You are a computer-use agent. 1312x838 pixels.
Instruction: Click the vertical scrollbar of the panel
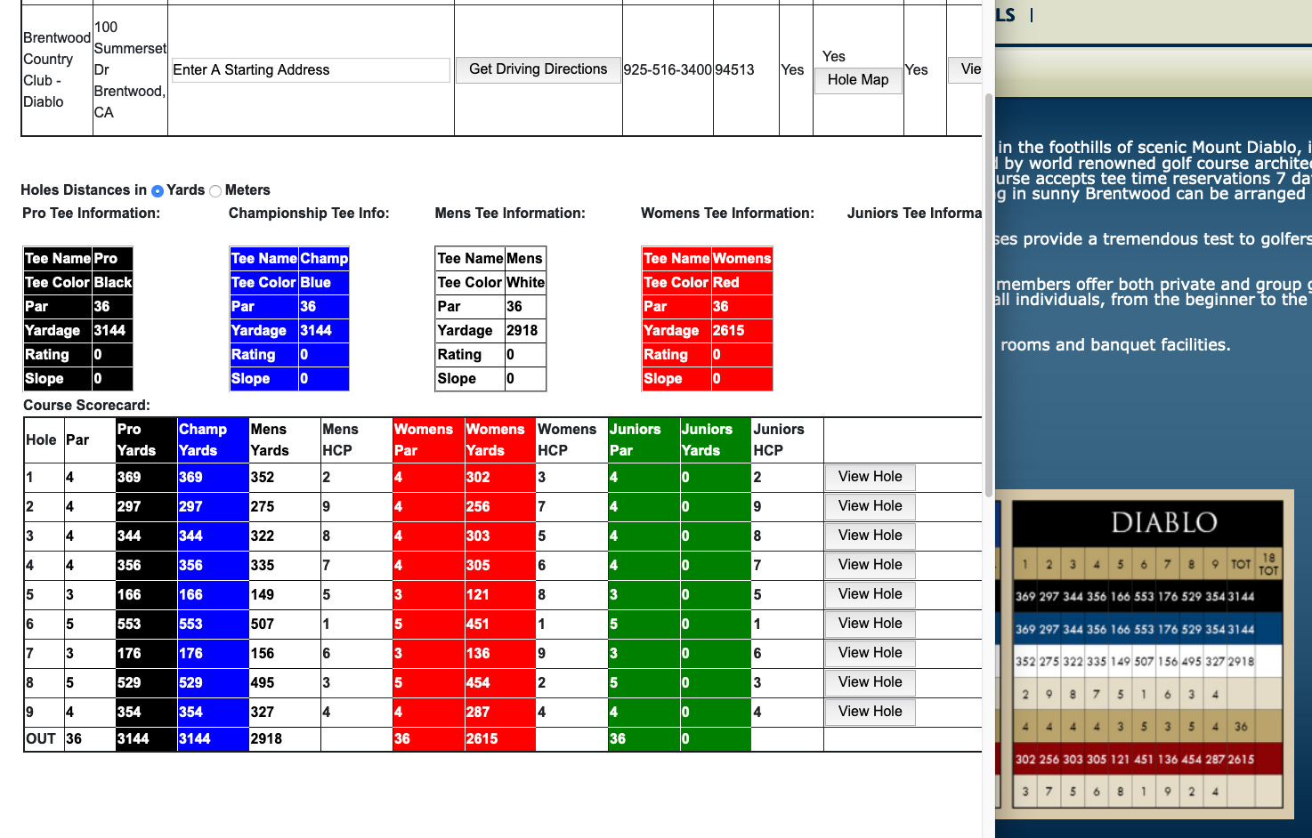988,294
